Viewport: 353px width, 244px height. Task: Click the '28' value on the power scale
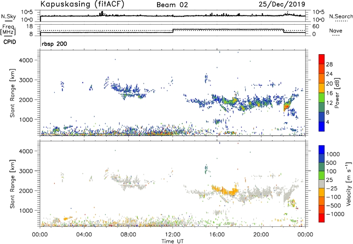click(x=329, y=64)
